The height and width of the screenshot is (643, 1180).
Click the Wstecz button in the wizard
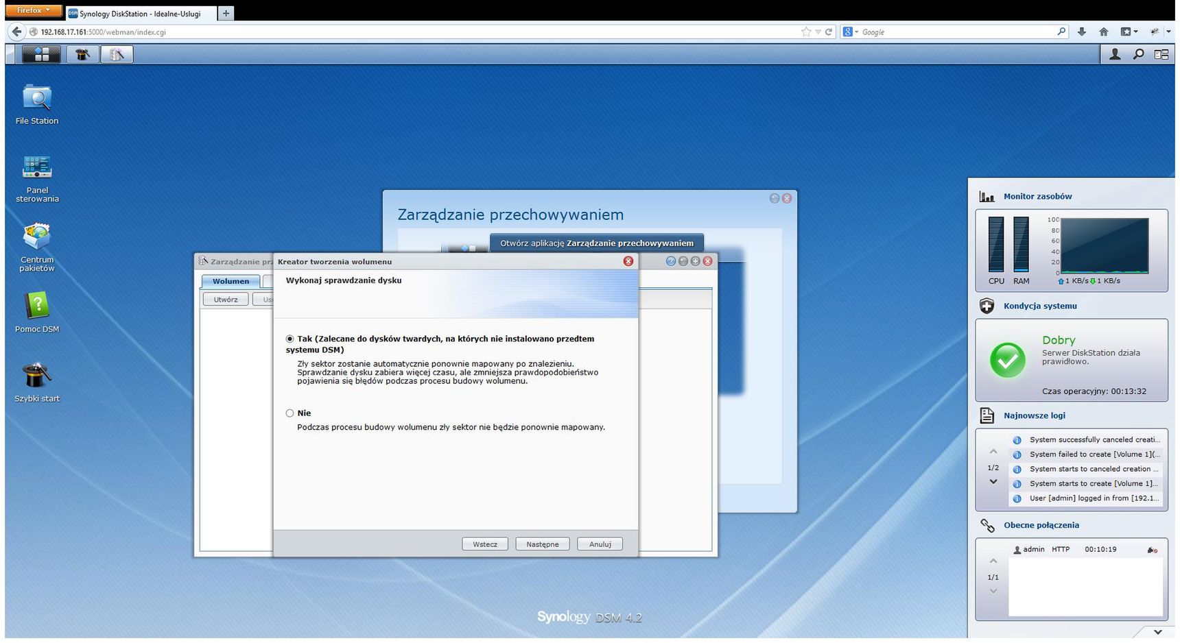click(485, 544)
